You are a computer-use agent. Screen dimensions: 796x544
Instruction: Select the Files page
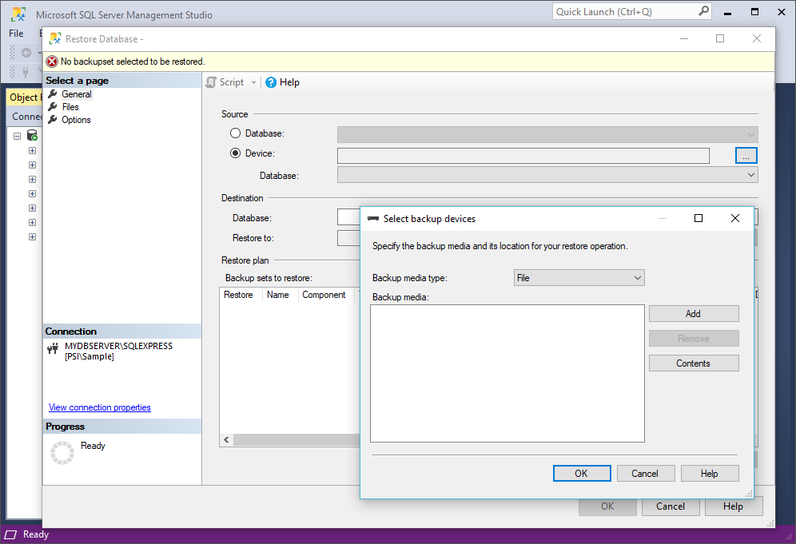tap(70, 107)
